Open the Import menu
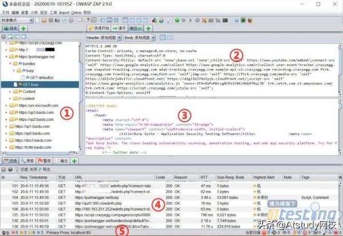The height and width of the screenshot is (236, 343). coord(64,13)
